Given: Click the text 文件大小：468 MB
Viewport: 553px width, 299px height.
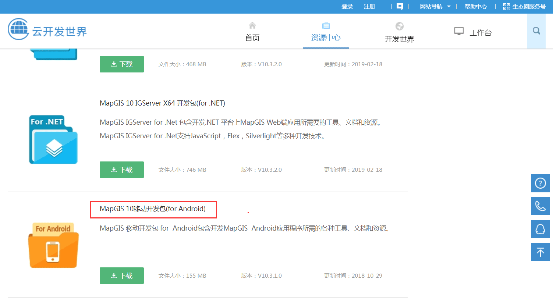Looking at the screenshot, I should tap(182, 64).
